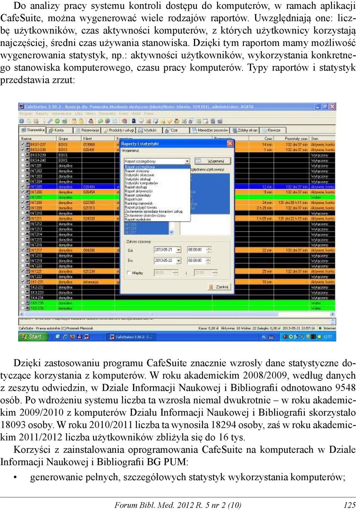Uncheck the SK1-231 station checkbox
This screenshot has width=356, height=511.
coord(23,282)
